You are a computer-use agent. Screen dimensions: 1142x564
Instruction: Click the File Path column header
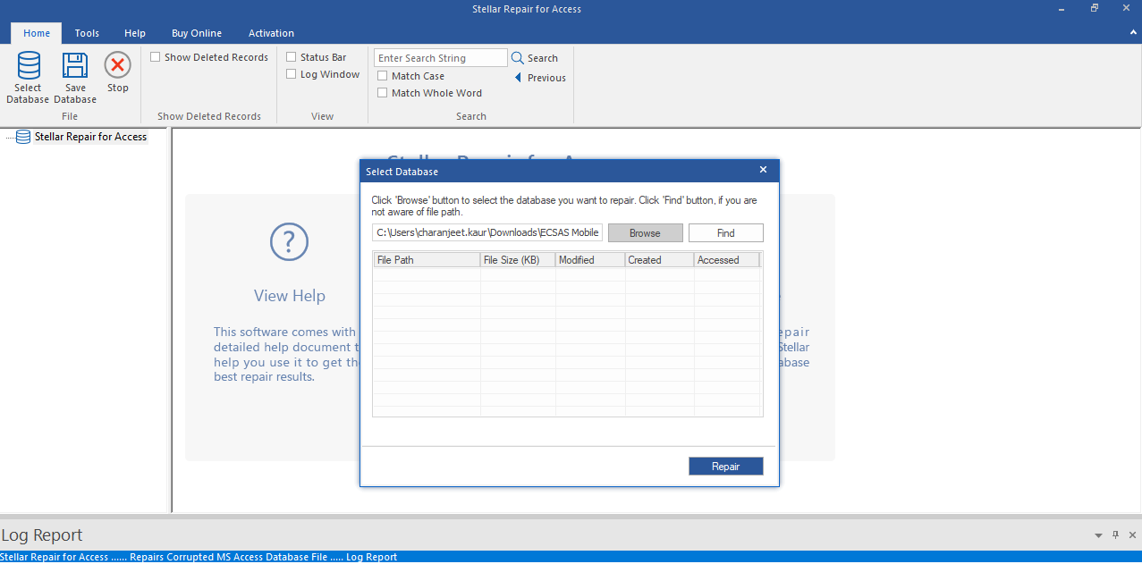tap(427, 260)
